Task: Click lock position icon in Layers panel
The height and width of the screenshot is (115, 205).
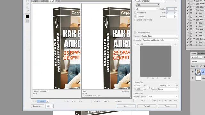Action: tap(204, 66)
